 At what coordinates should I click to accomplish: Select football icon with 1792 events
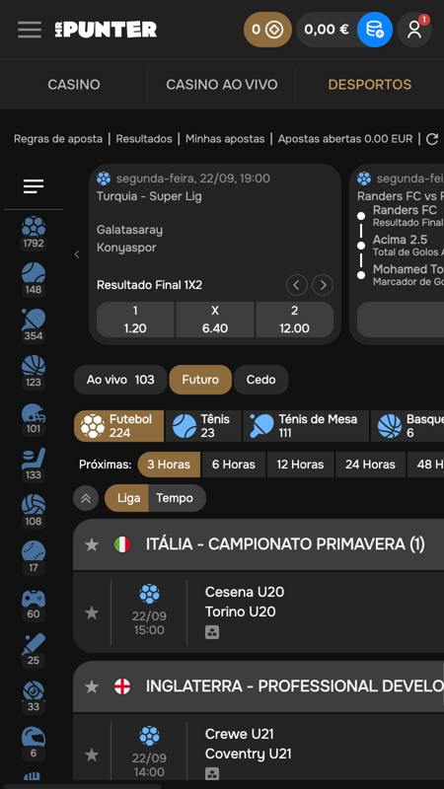pyautogui.click(x=34, y=232)
